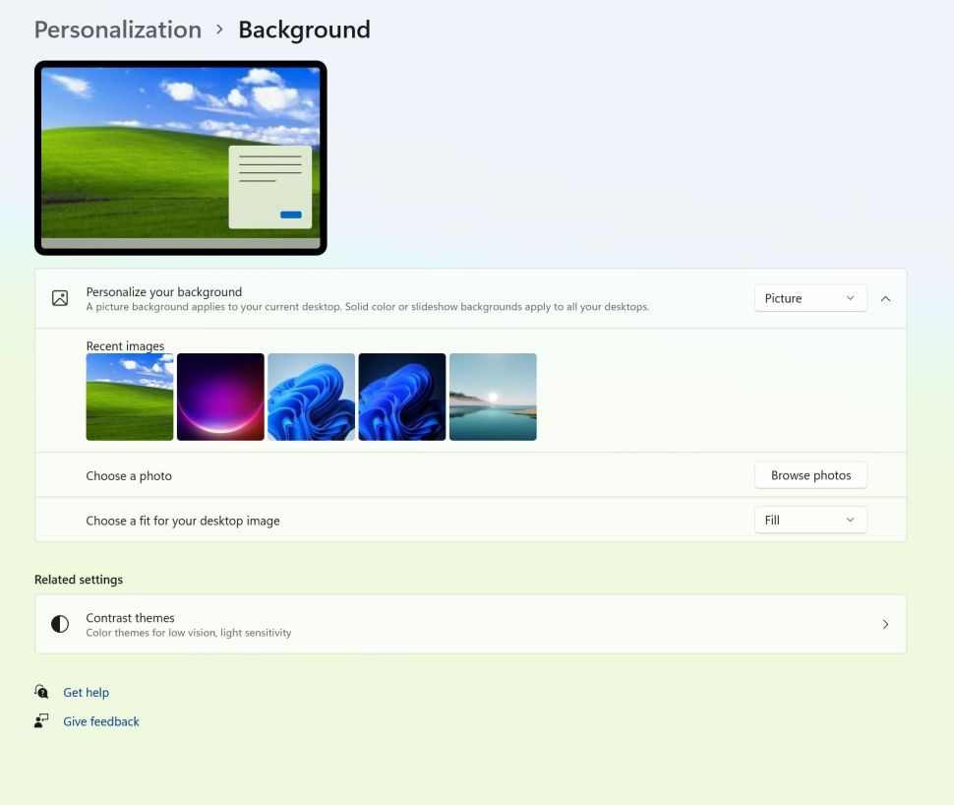This screenshot has height=805, width=954.
Task: Select the dark blue bloom wallpaper thumbnail
Action: tap(401, 397)
